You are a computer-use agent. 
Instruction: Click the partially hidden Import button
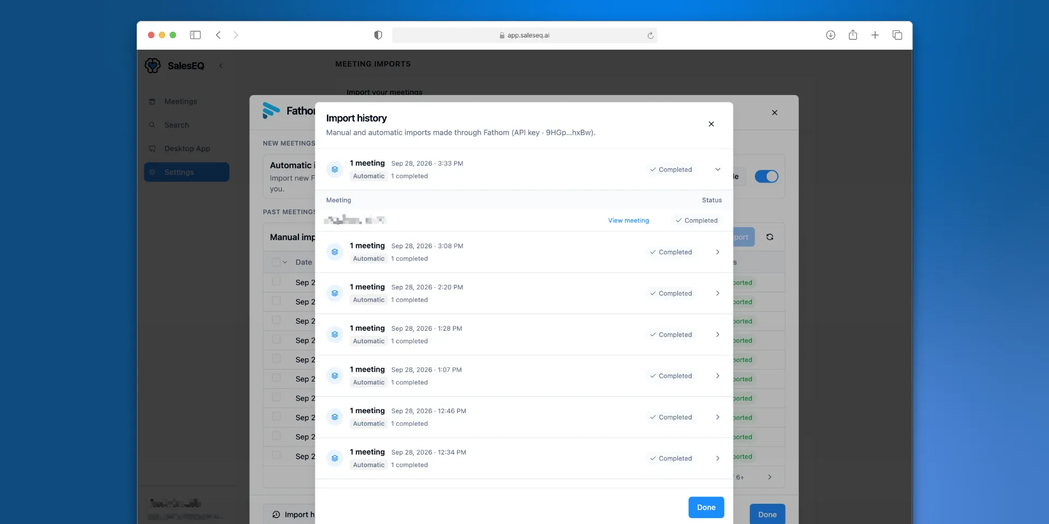click(744, 237)
